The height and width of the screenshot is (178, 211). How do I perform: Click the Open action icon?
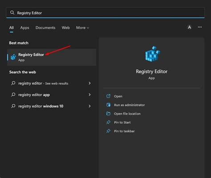(108, 96)
